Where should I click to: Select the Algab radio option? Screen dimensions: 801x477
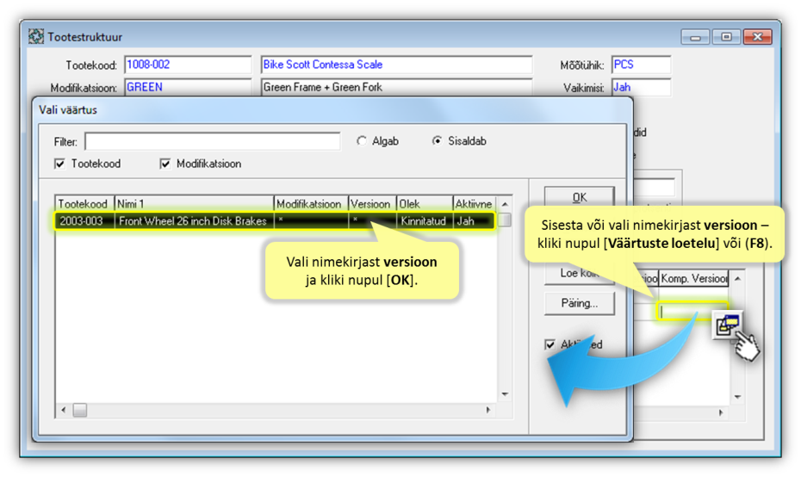pyautogui.click(x=362, y=141)
